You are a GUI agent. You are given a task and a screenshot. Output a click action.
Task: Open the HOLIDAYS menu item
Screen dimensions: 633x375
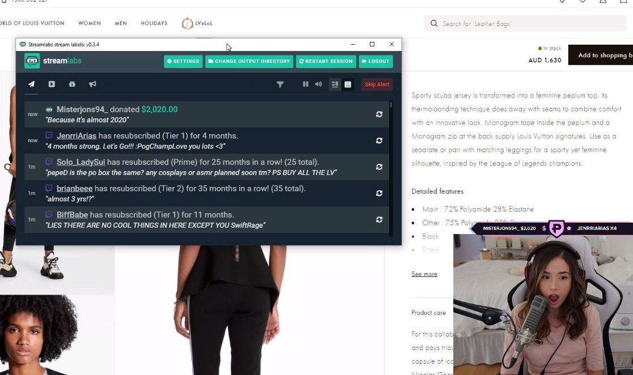(154, 23)
